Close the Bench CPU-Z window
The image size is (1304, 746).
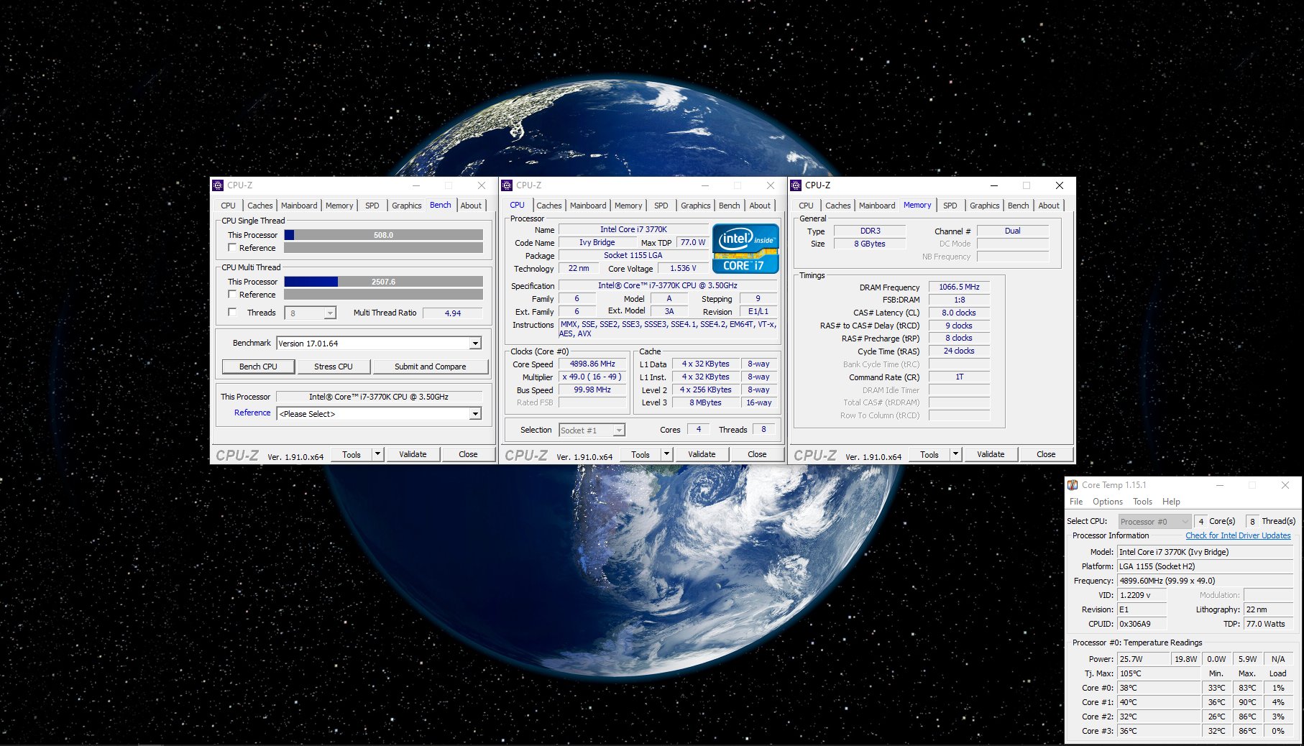click(x=482, y=185)
